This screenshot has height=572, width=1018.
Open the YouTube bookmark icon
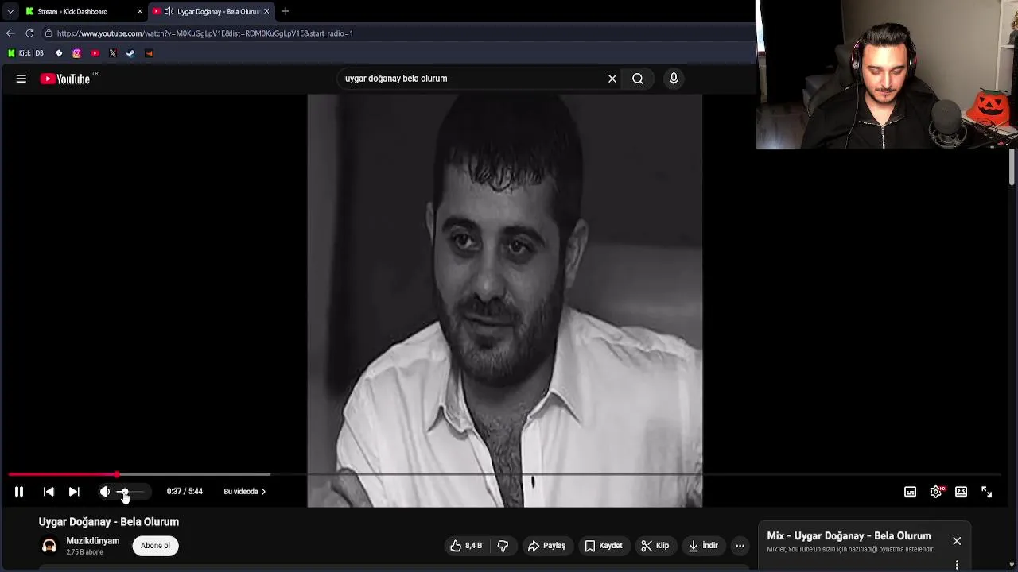point(95,53)
